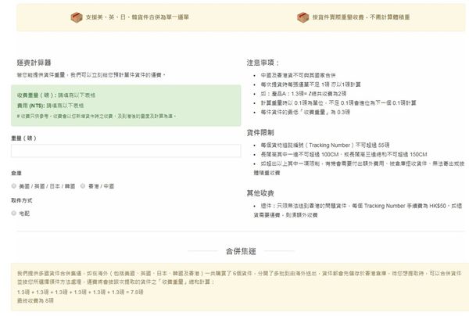469x316 pixels.
Task: Click the 貨件限制 section heading
Action: (x=263, y=133)
